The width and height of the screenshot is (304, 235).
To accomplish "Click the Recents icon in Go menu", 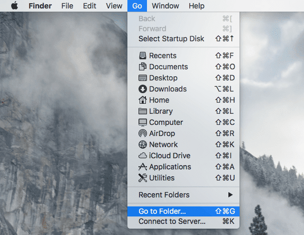I will tap(143, 56).
